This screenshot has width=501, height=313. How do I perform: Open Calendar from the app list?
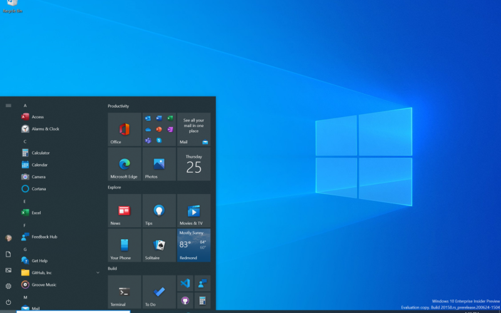point(61,165)
